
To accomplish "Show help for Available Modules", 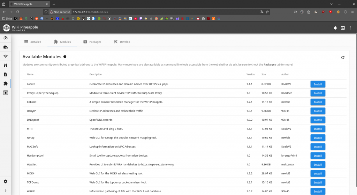I will click(65, 57).
